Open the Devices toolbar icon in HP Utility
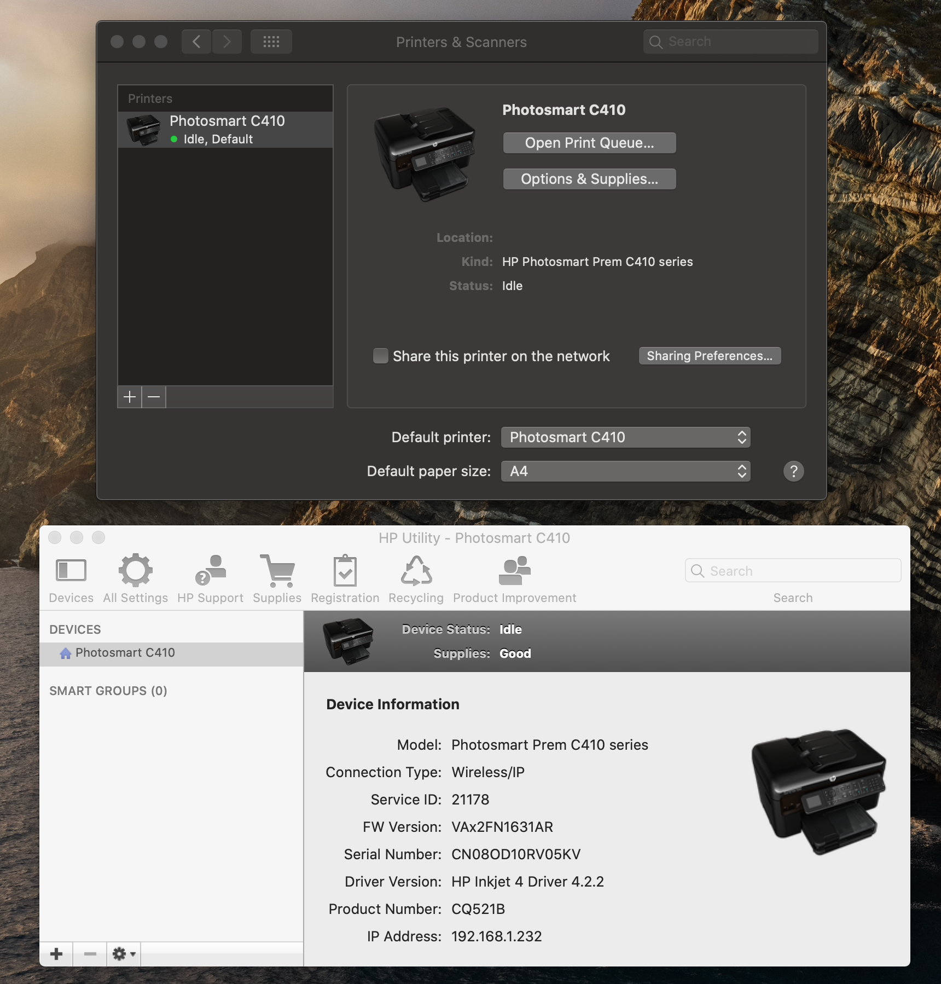The height and width of the screenshot is (984, 941). [71, 571]
